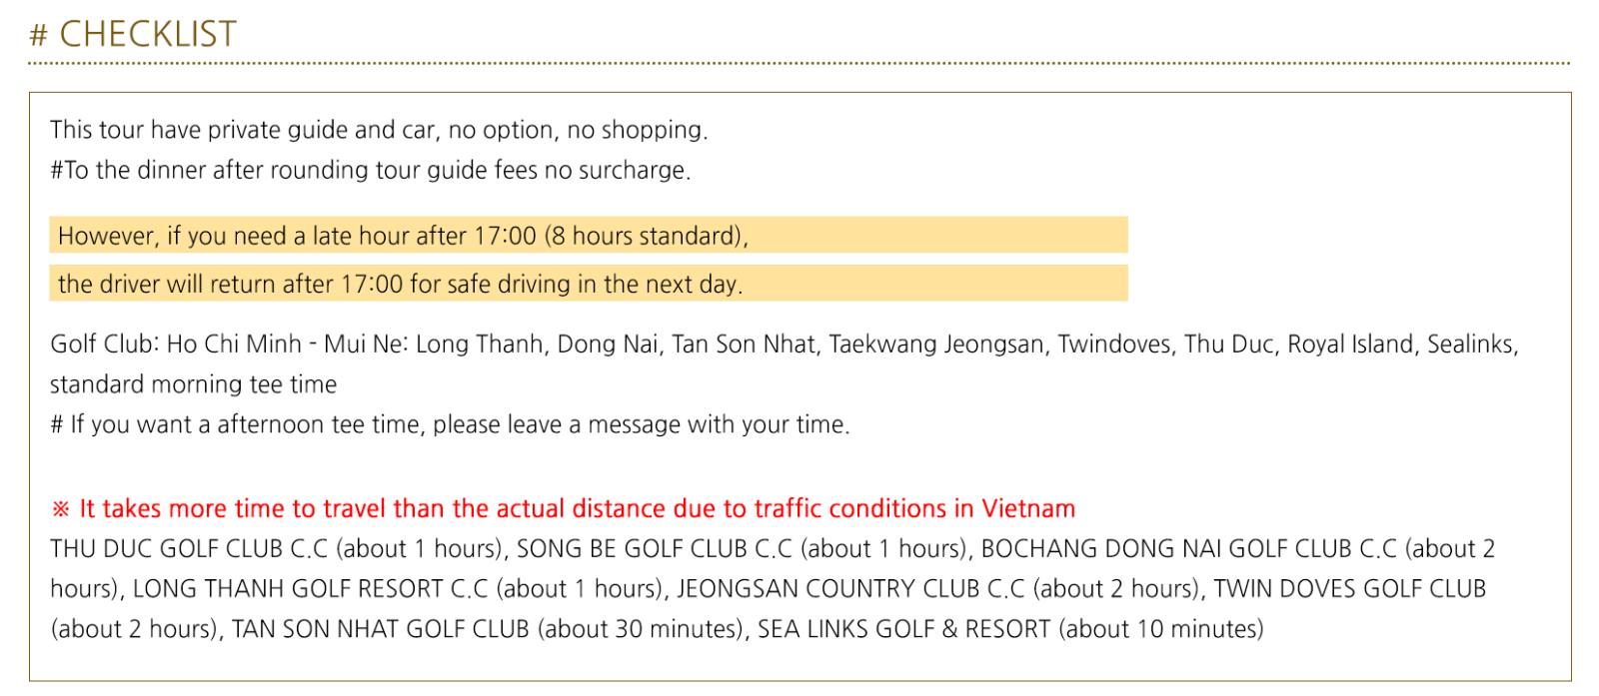Image resolution: width=1599 pixels, height=696 pixels.
Task: Click 'LONG THANH GOLF RESORT C.C' text
Action: [310, 588]
